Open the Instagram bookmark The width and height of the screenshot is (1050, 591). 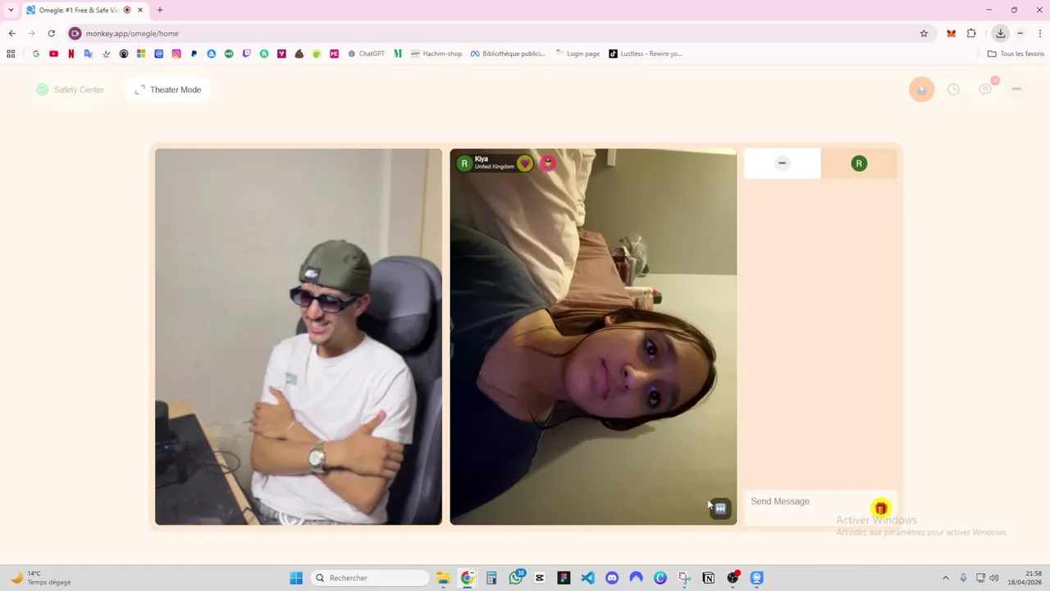click(176, 53)
